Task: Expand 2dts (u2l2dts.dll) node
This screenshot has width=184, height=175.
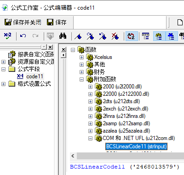Action: (90, 101)
